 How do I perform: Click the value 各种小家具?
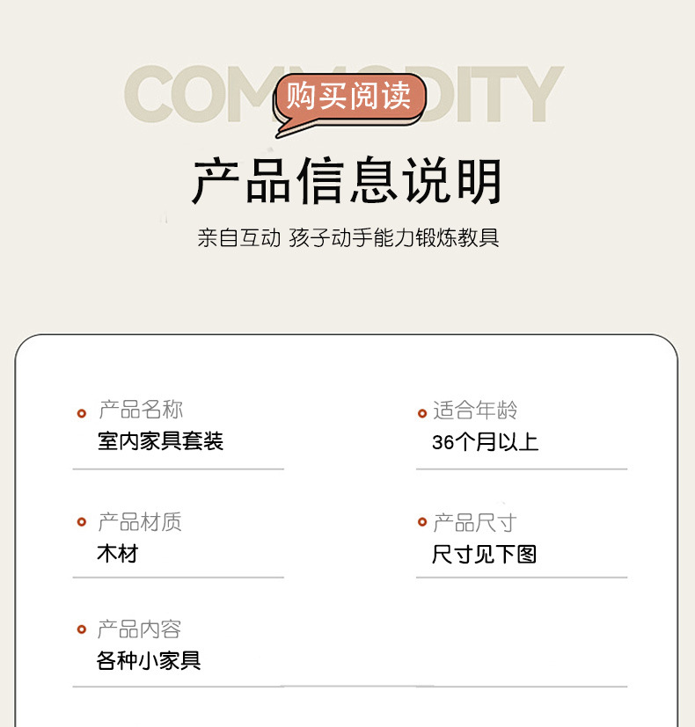point(149,661)
